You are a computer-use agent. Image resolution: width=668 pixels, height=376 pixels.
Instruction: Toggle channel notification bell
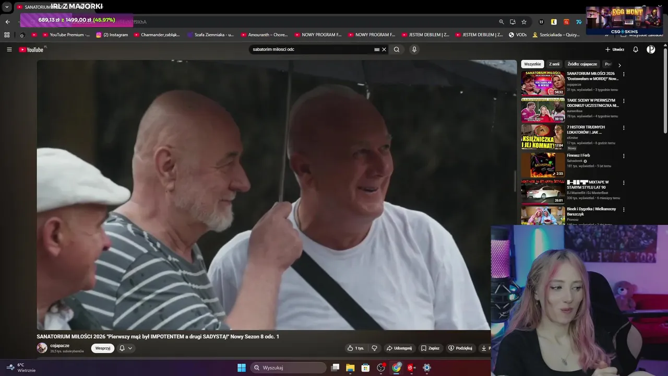point(122,348)
